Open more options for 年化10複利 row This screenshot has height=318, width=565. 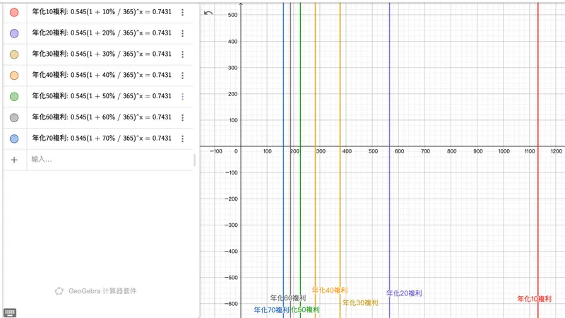(x=183, y=12)
